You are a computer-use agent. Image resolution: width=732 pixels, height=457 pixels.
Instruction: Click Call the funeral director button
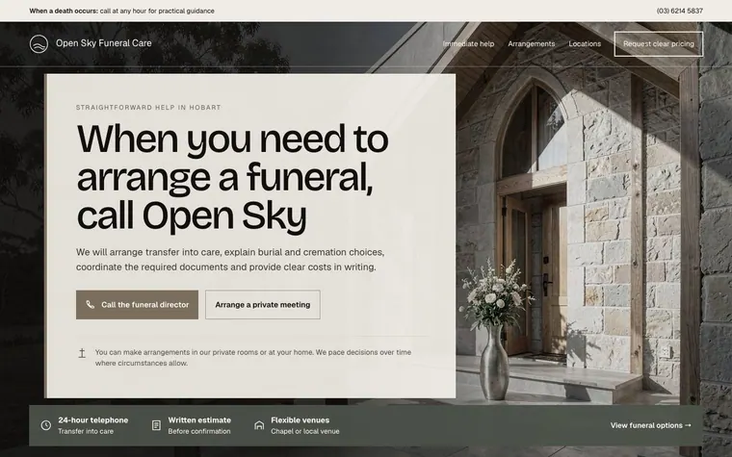pyautogui.click(x=137, y=305)
